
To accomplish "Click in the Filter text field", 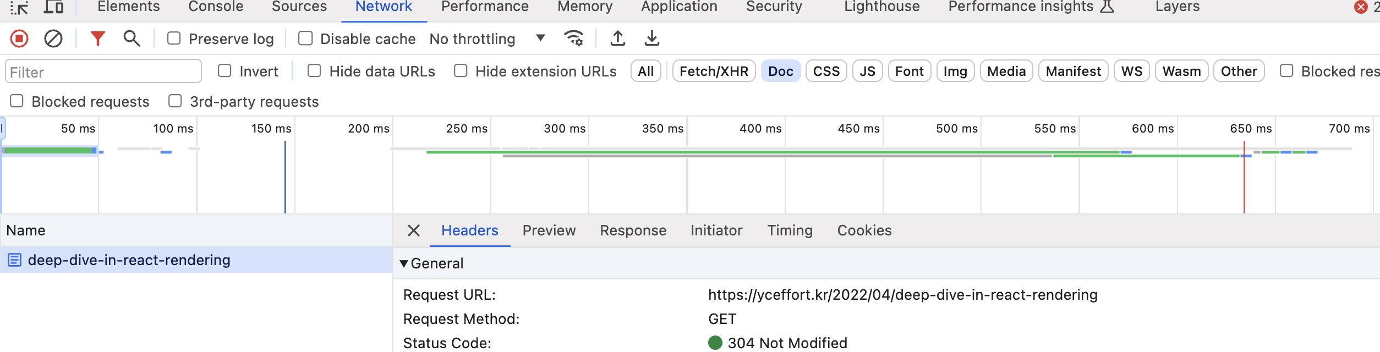I will click(103, 72).
